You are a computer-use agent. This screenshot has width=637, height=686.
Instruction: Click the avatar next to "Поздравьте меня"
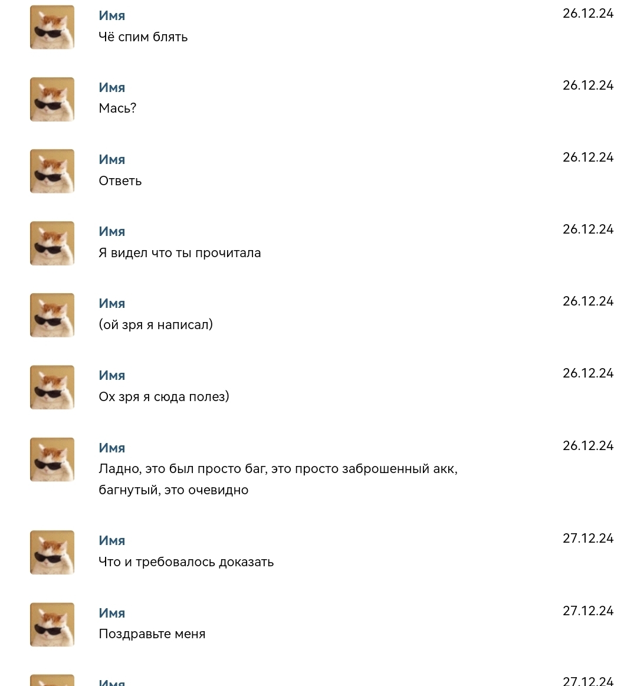(x=52, y=624)
